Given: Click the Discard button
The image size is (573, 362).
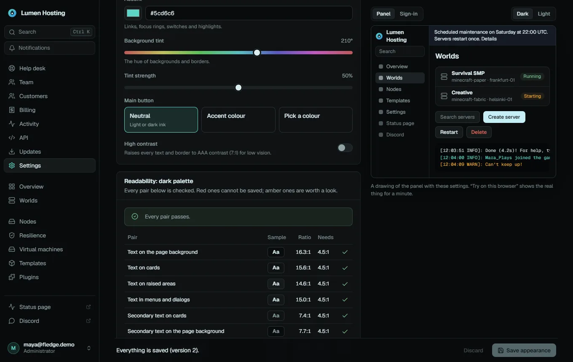Looking at the screenshot, I should tap(474, 350).
